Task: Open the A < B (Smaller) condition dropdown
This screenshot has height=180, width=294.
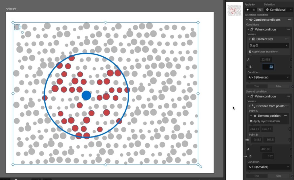Action: [x=268, y=167]
